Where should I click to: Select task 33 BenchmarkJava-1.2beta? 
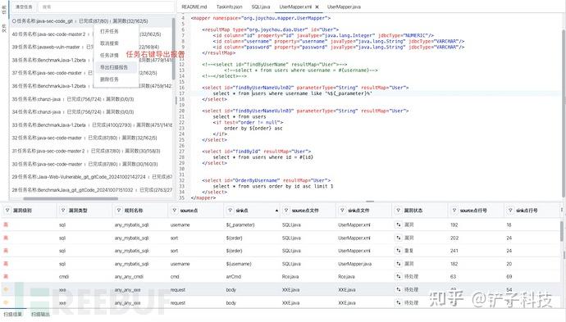pos(91,125)
